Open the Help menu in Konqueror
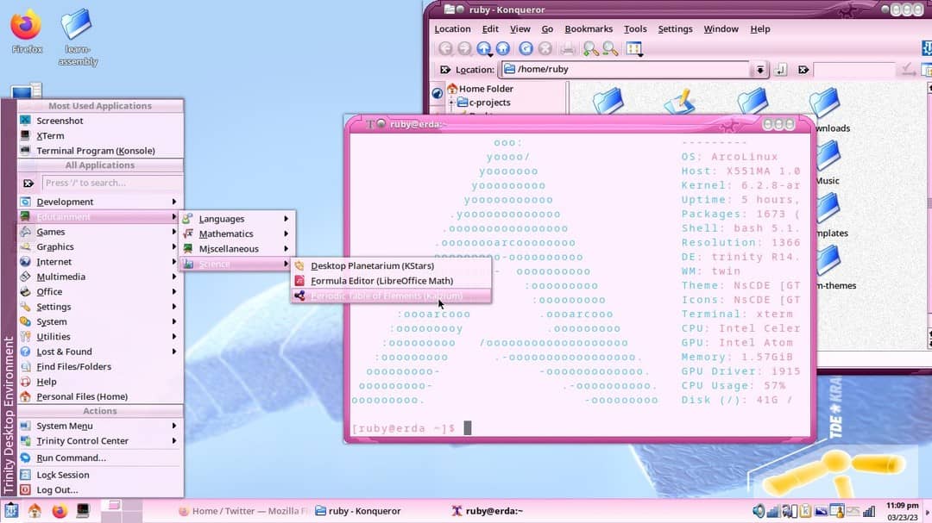The width and height of the screenshot is (932, 523). click(x=759, y=28)
